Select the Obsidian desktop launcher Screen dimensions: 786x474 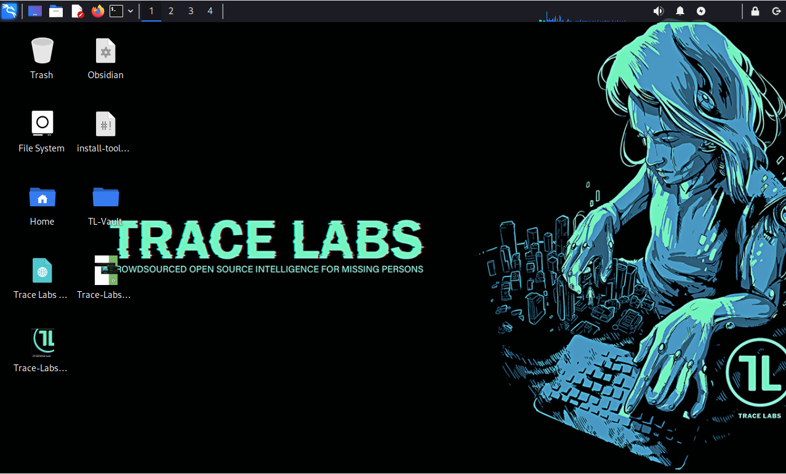106,51
